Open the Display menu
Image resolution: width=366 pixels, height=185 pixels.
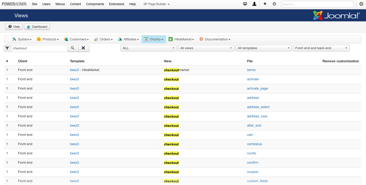click(154, 39)
